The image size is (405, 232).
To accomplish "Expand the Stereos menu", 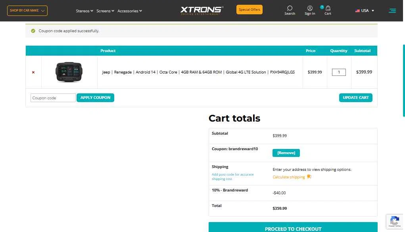I will click(x=84, y=11).
